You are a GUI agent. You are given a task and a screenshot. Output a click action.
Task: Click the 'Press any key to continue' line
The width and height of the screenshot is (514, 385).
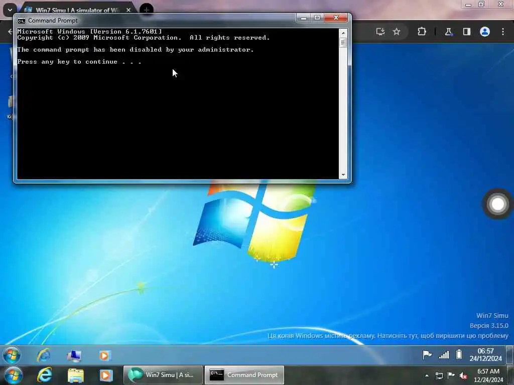click(x=79, y=62)
